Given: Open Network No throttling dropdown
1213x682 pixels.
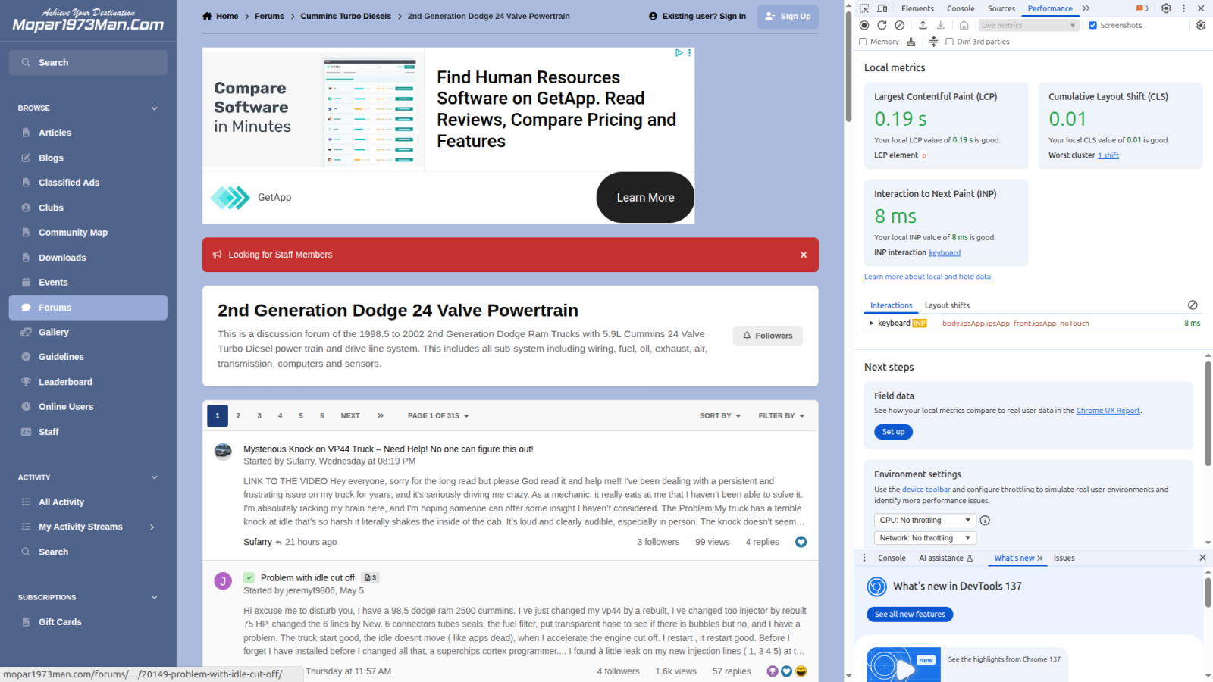Looking at the screenshot, I should 925,538.
